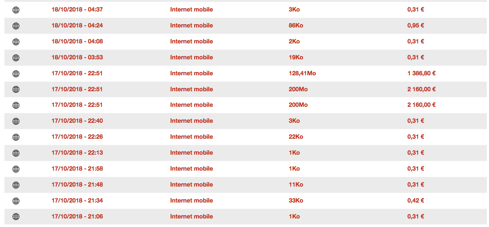Open the 18/10/2018 - 03:53 date entry
The image size is (489, 227).
(77, 57)
